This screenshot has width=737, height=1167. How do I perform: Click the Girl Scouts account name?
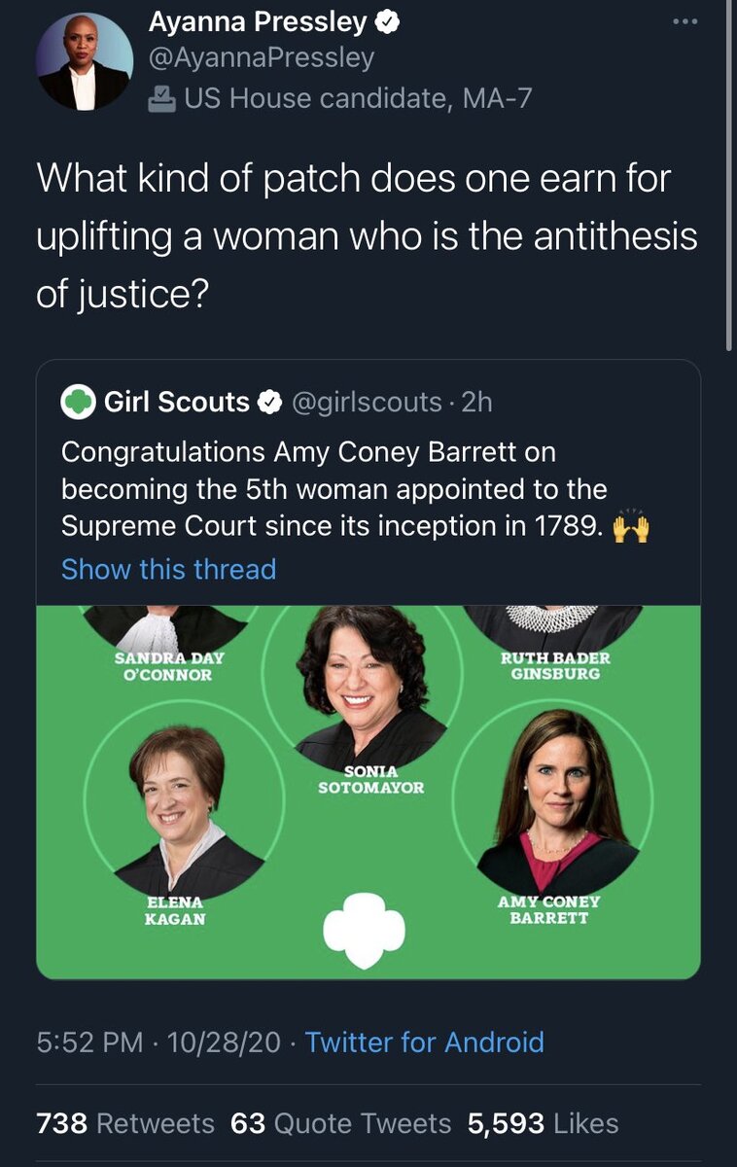pos(176,402)
